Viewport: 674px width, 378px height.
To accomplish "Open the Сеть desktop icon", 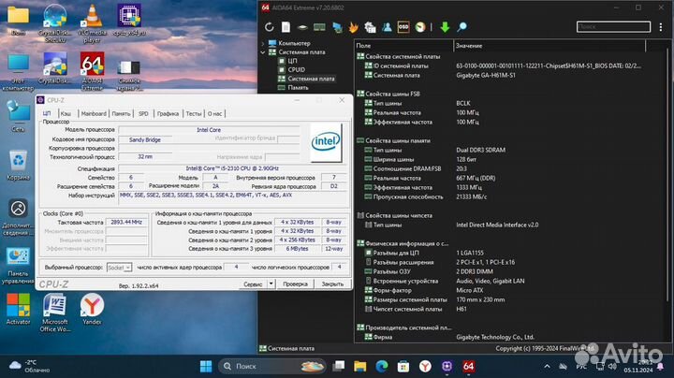I will 18,116.
